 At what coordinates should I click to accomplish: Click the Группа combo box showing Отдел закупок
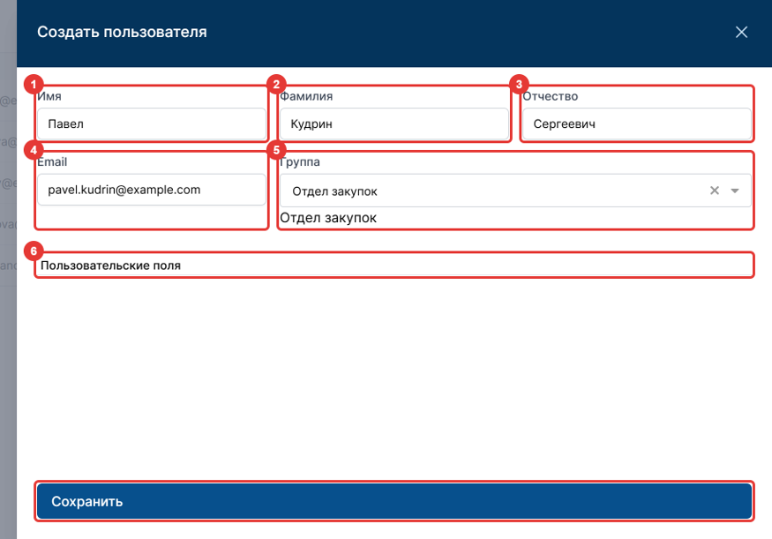pyautogui.click(x=515, y=191)
